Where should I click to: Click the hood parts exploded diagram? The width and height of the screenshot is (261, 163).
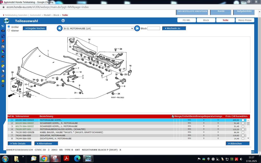[x=70, y=68]
